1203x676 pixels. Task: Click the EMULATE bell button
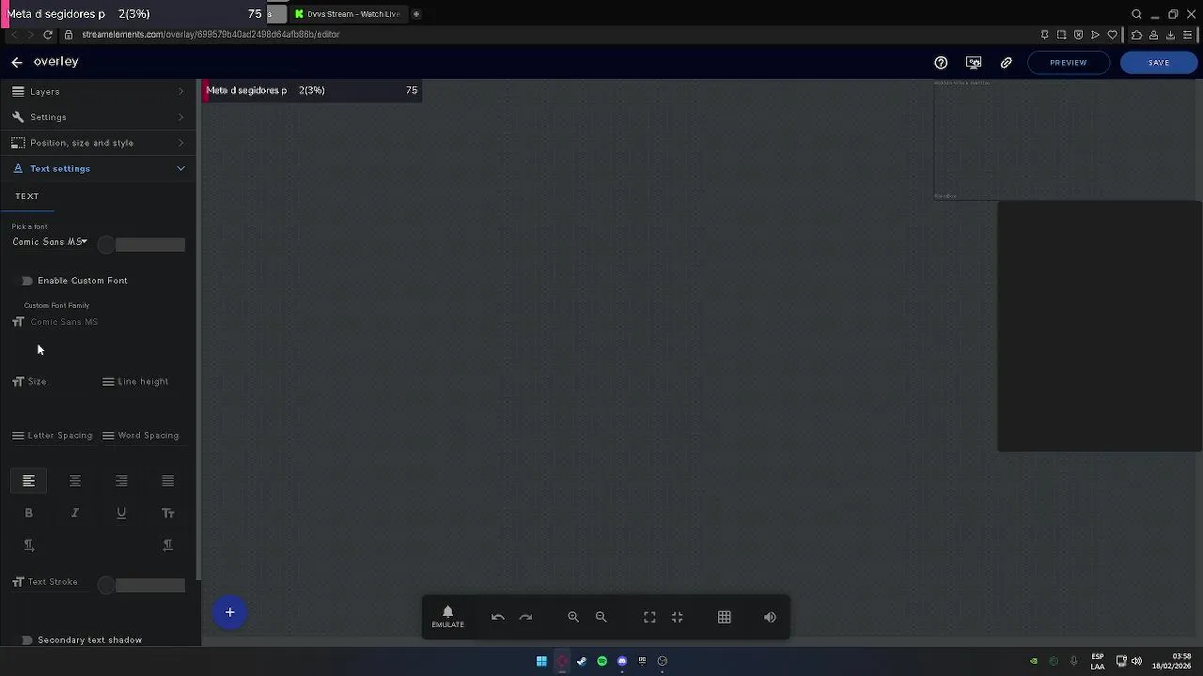click(x=447, y=617)
